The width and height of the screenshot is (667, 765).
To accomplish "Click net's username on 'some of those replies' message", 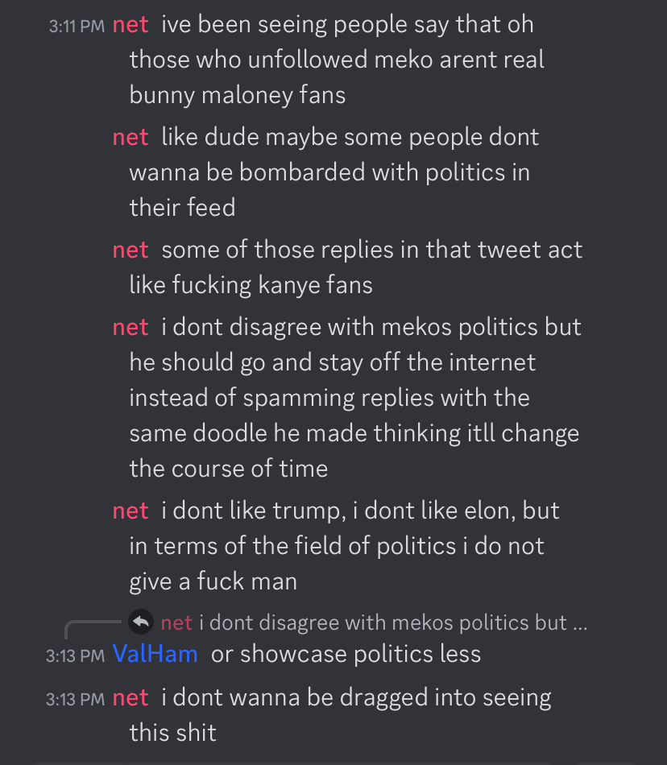I will point(130,250).
